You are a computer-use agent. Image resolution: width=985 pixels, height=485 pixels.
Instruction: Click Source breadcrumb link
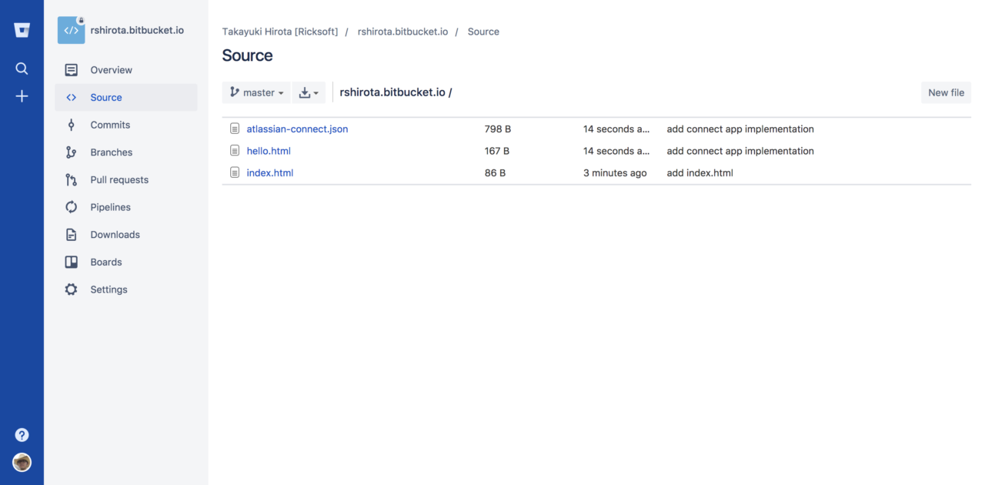(x=483, y=32)
